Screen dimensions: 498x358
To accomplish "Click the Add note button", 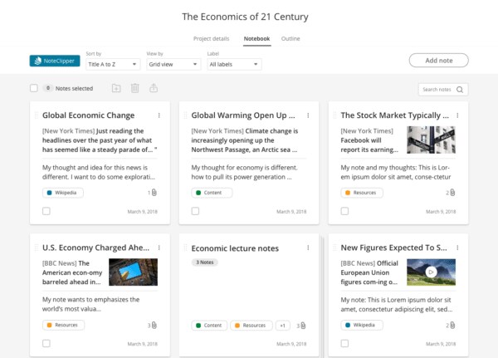I will pos(438,61).
